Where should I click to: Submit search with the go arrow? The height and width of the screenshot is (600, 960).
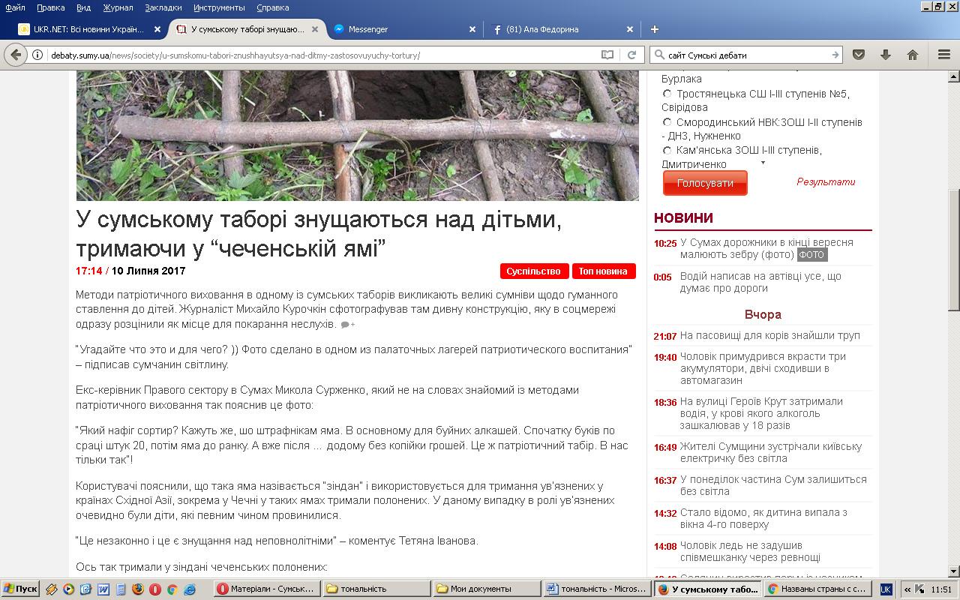click(x=835, y=55)
